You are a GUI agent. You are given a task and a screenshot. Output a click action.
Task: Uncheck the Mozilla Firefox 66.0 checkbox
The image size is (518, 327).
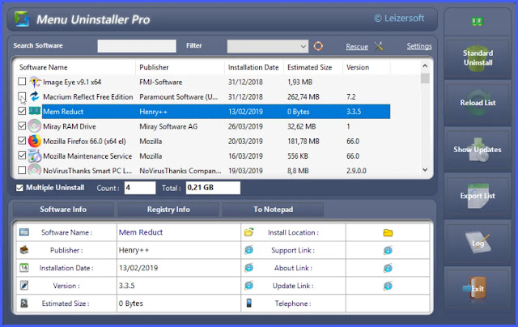click(22, 141)
